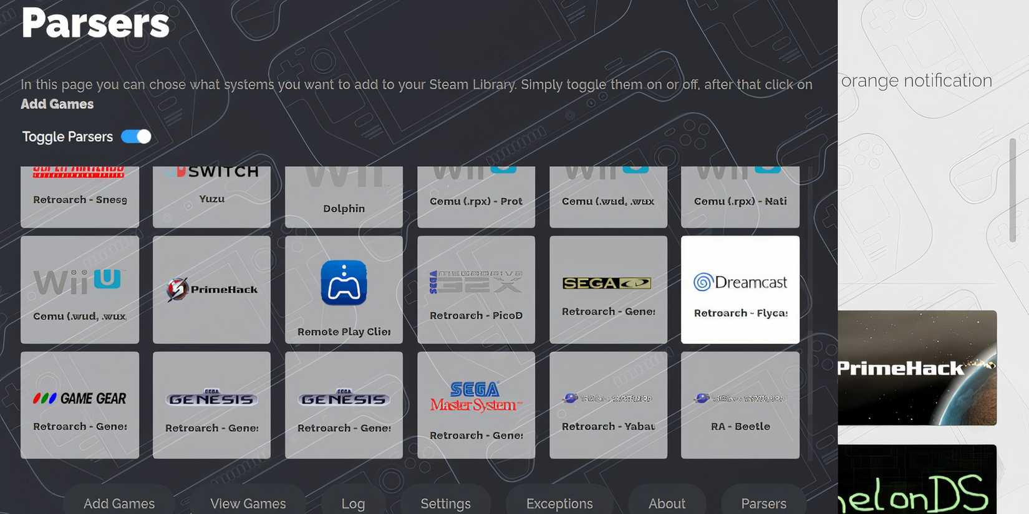Click the Parsers page heading
Image resolution: width=1029 pixels, height=514 pixels.
pyautogui.click(x=95, y=23)
